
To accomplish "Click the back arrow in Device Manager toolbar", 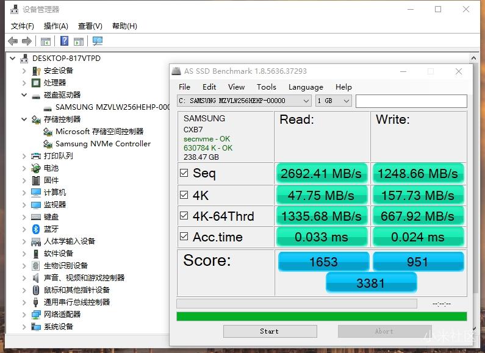I will (13, 41).
